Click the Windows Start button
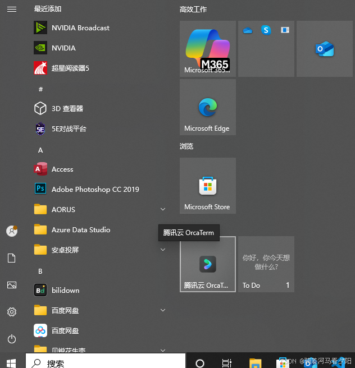The height and width of the screenshot is (368, 355). click(11, 363)
